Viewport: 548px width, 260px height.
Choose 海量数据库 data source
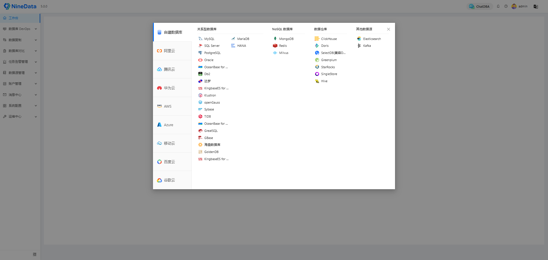tap(209, 145)
